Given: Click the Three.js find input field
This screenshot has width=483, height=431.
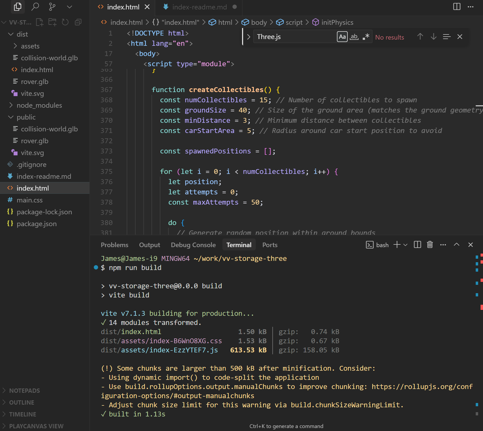Looking at the screenshot, I should pos(294,37).
